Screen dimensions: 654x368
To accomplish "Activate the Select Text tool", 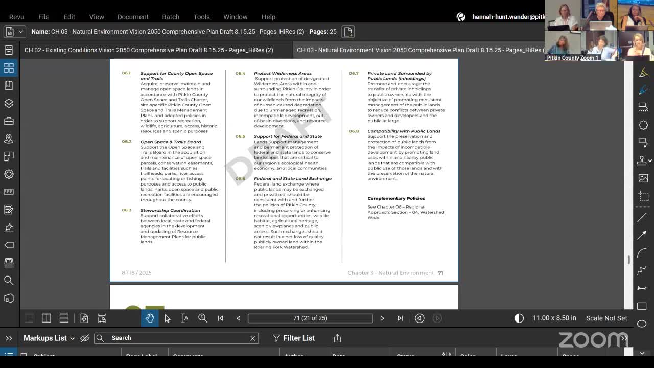I will (185, 318).
